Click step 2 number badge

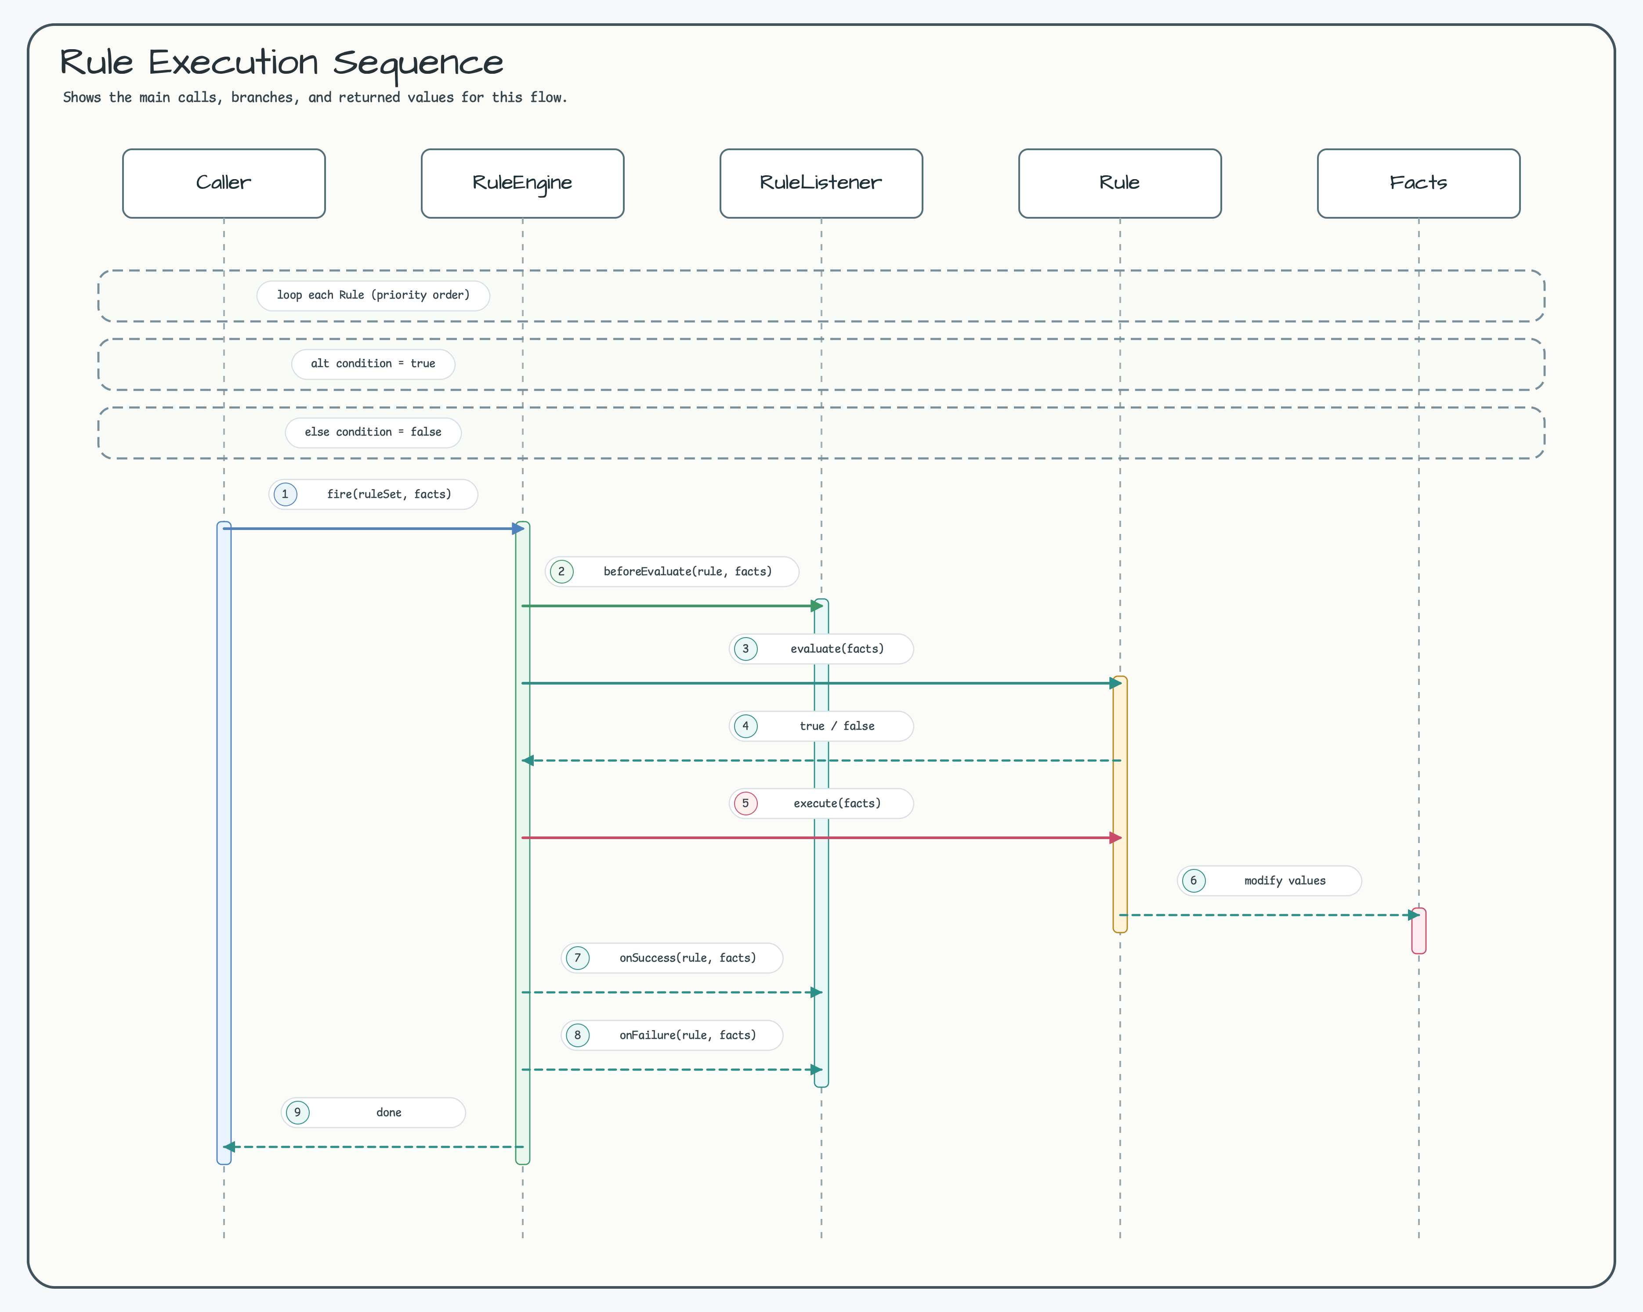561,571
